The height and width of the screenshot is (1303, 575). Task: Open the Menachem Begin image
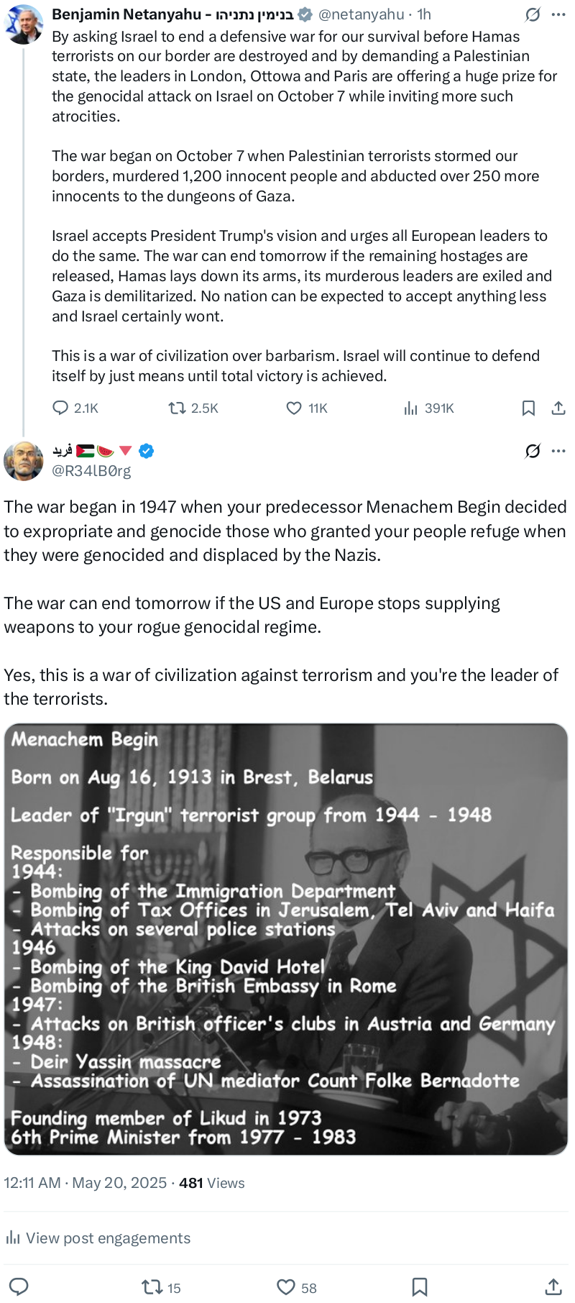(x=286, y=938)
